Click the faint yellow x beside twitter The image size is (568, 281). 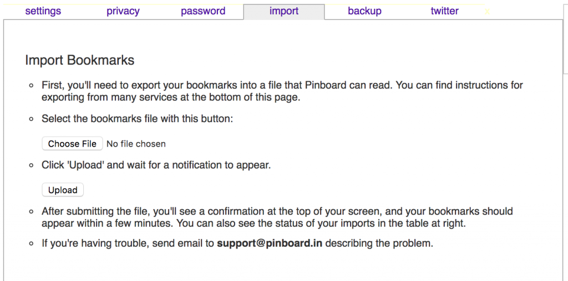click(487, 12)
